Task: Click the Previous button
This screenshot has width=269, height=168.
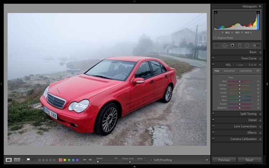Action: 224,160
